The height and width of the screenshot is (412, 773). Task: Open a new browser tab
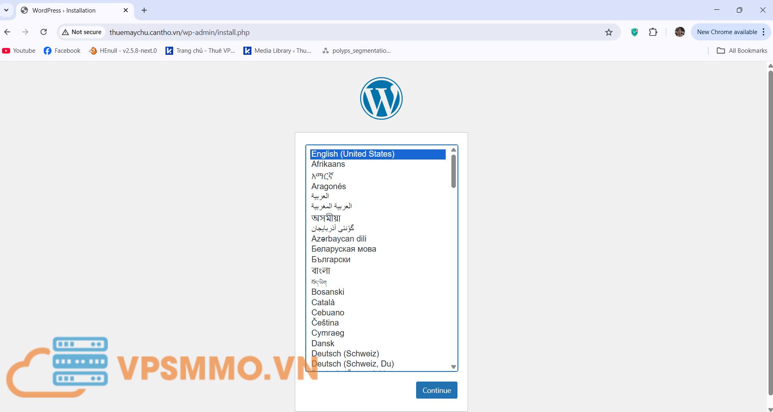coord(144,11)
